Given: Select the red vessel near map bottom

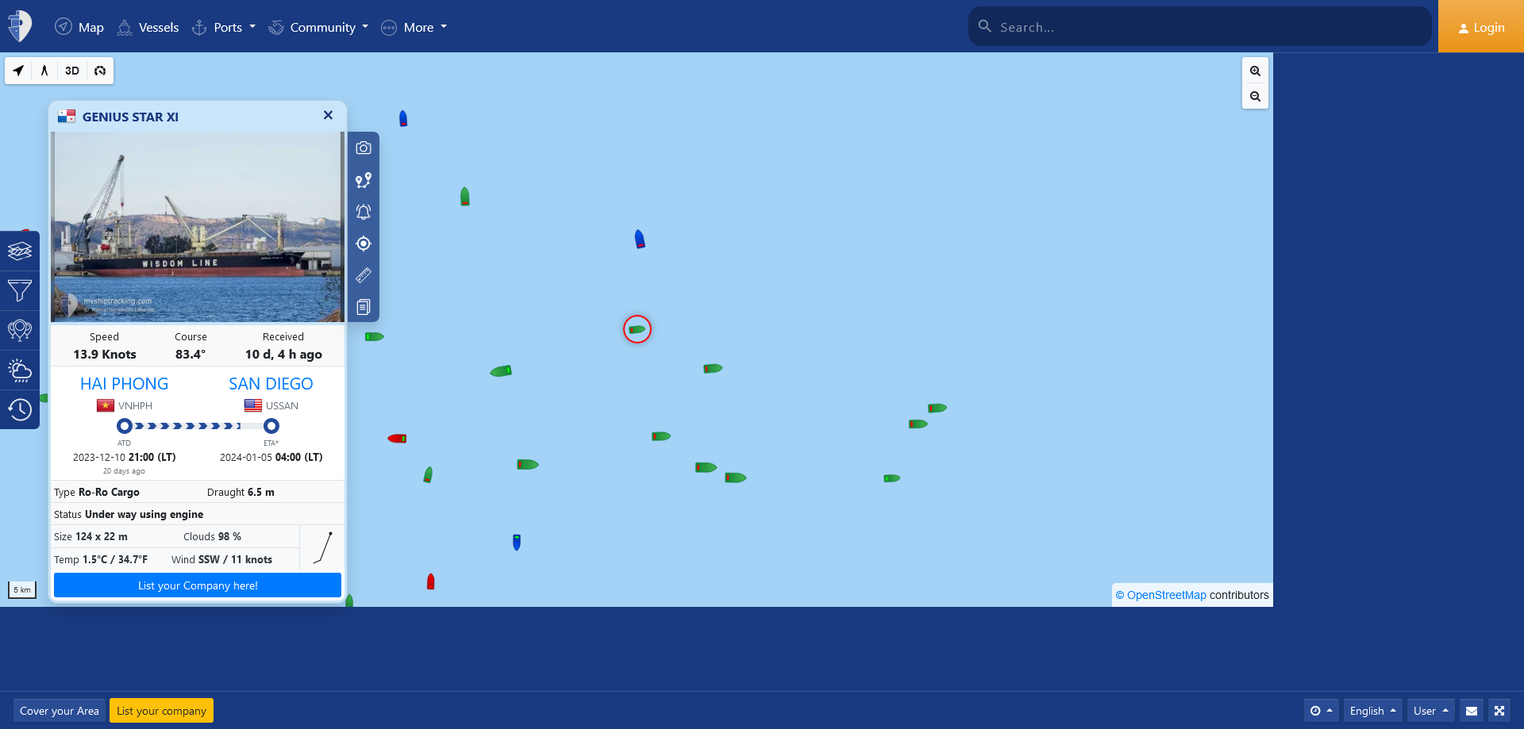Looking at the screenshot, I should [x=430, y=581].
